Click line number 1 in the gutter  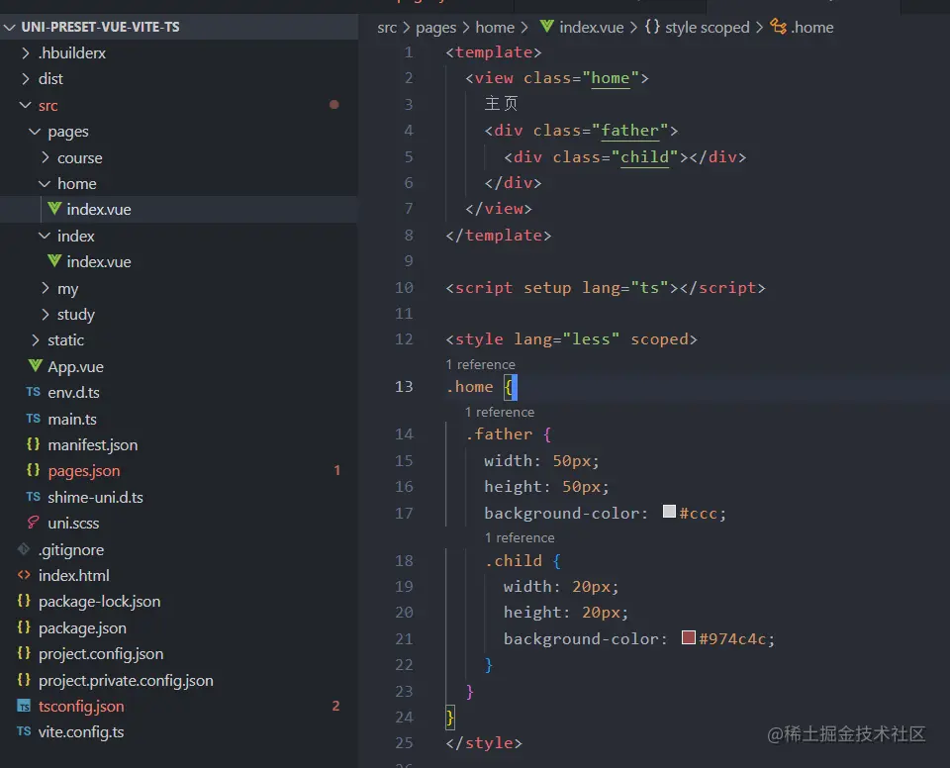coord(409,52)
